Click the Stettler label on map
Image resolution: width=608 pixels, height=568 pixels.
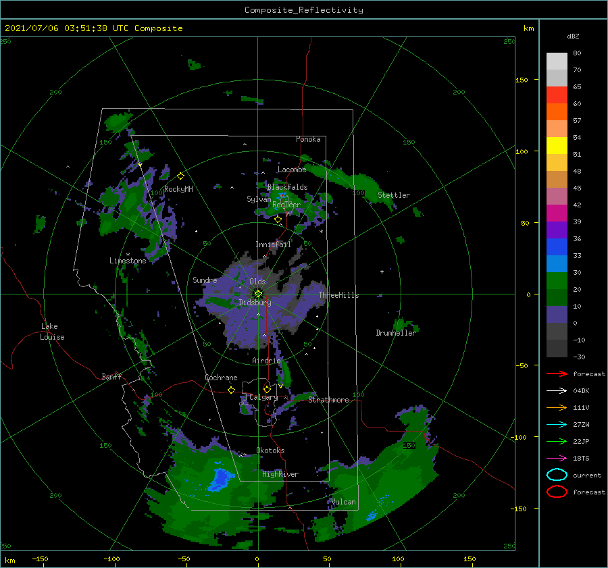coord(394,195)
